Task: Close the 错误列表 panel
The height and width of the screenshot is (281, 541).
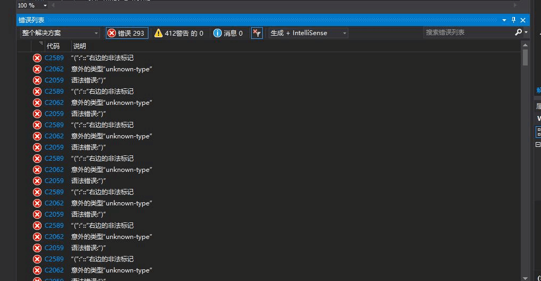Action: point(523,20)
